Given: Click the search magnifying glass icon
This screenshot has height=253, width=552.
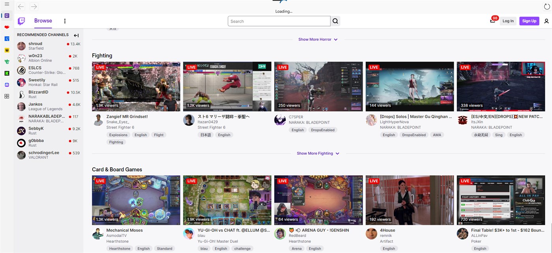Looking at the screenshot, I should [335, 21].
